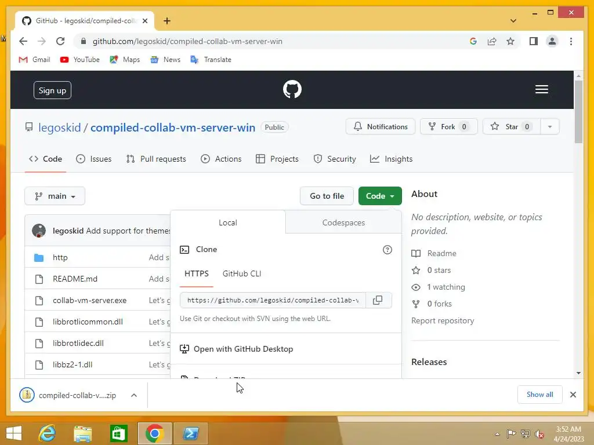This screenshot has height=445, width=594.
Task: Click the page vertical scrollbar thumb
Action: click(578, 112)
